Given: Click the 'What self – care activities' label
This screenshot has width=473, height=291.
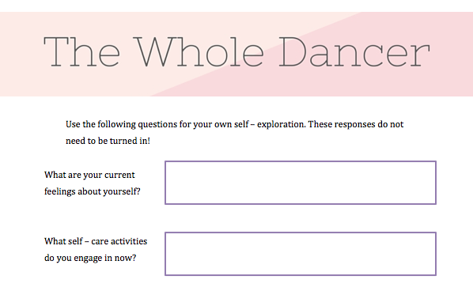Looking at the screenshot, I should [x=96, y=241].
